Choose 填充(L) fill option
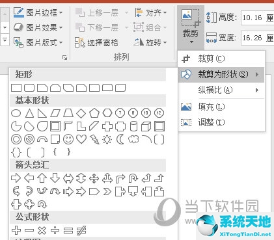Viewport: 274px width, 240px height. pyautogui.click(x=221, y=107)
